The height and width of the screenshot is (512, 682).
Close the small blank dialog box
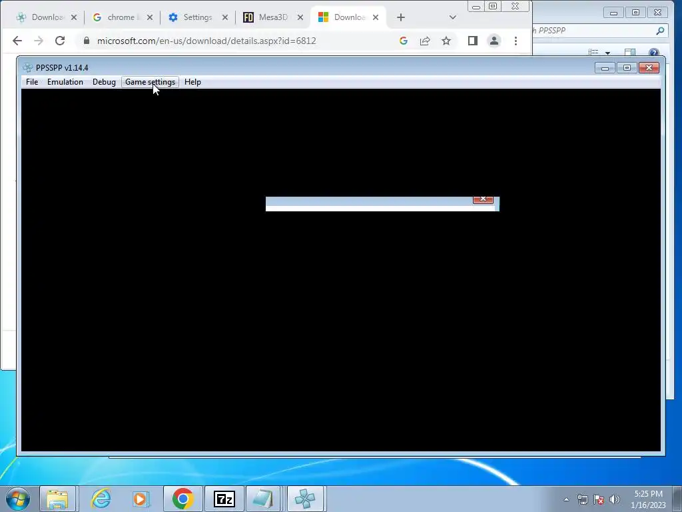483,199
